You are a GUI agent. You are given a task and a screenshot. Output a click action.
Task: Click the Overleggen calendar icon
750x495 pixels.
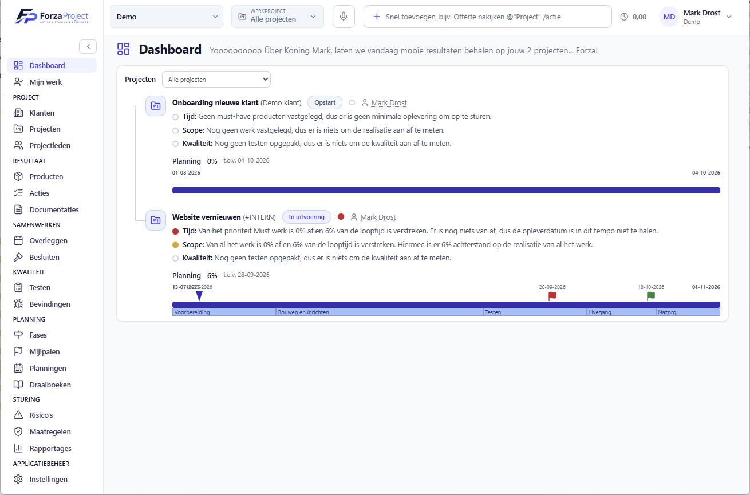click(x=18, y=240)
